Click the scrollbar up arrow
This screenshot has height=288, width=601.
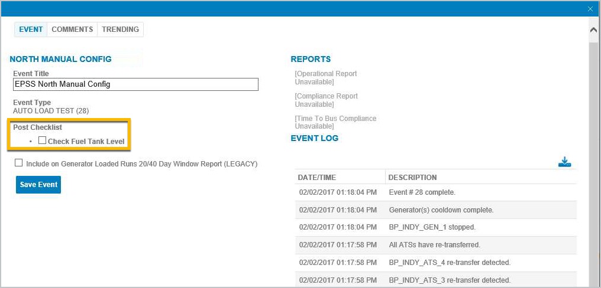593,30
